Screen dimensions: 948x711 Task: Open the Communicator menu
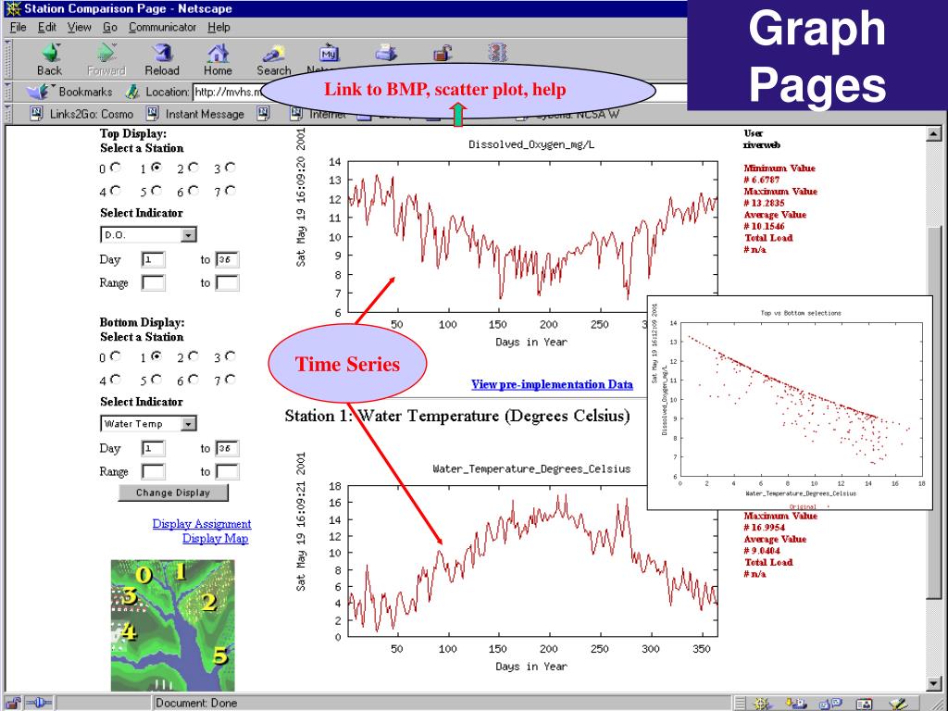162,27
